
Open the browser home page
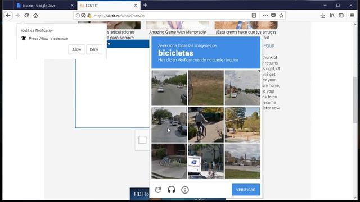point(35,16)
